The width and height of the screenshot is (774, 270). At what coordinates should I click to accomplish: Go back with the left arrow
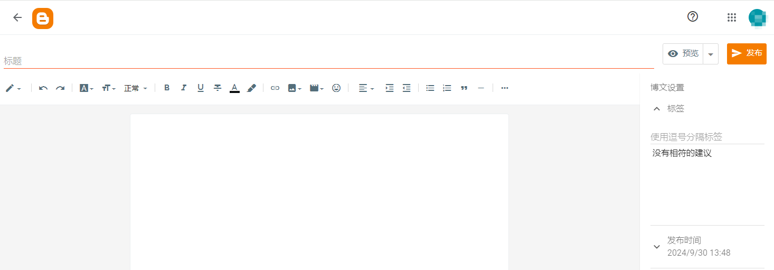17,17
